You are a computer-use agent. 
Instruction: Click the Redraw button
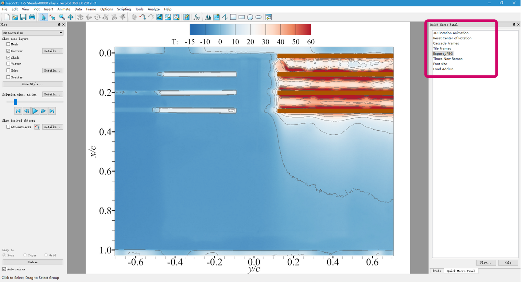(33, 262)
